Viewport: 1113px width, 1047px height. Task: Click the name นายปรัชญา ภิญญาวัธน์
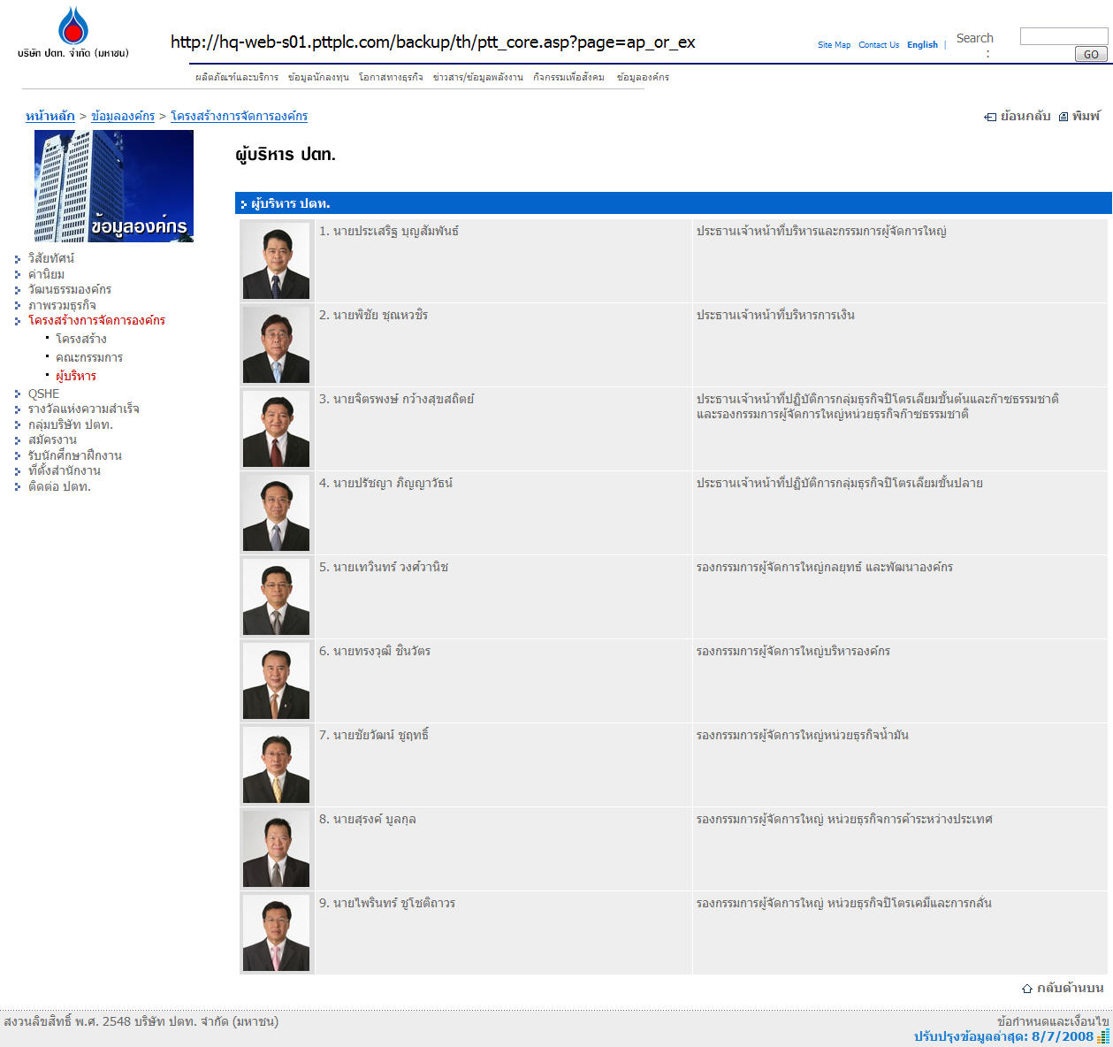click(393, 483)
